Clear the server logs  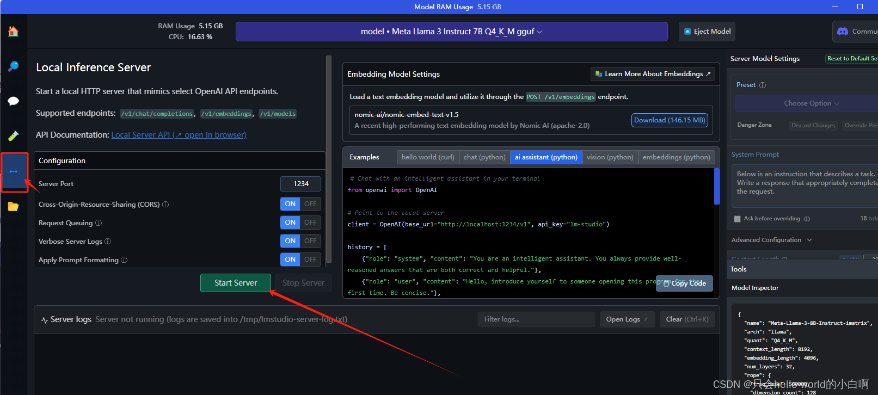point(687,319)
